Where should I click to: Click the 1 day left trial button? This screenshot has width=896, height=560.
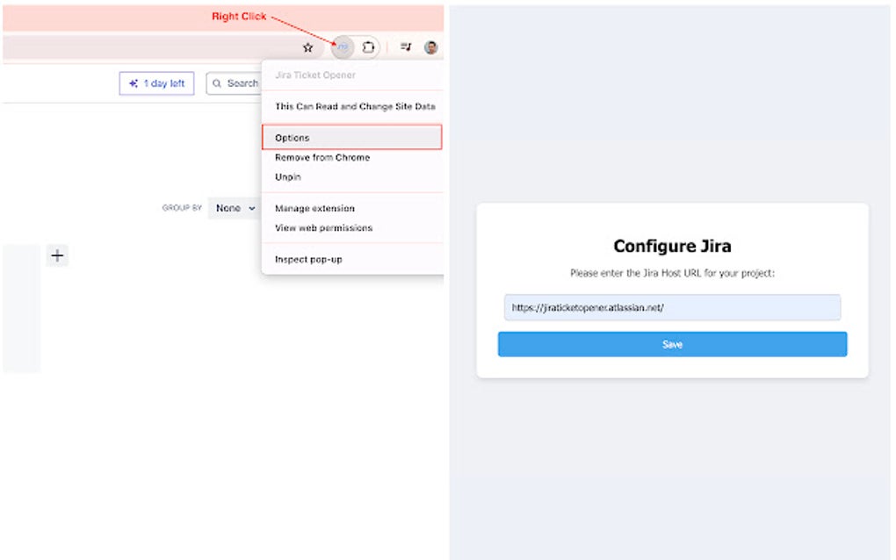[156, 83]
